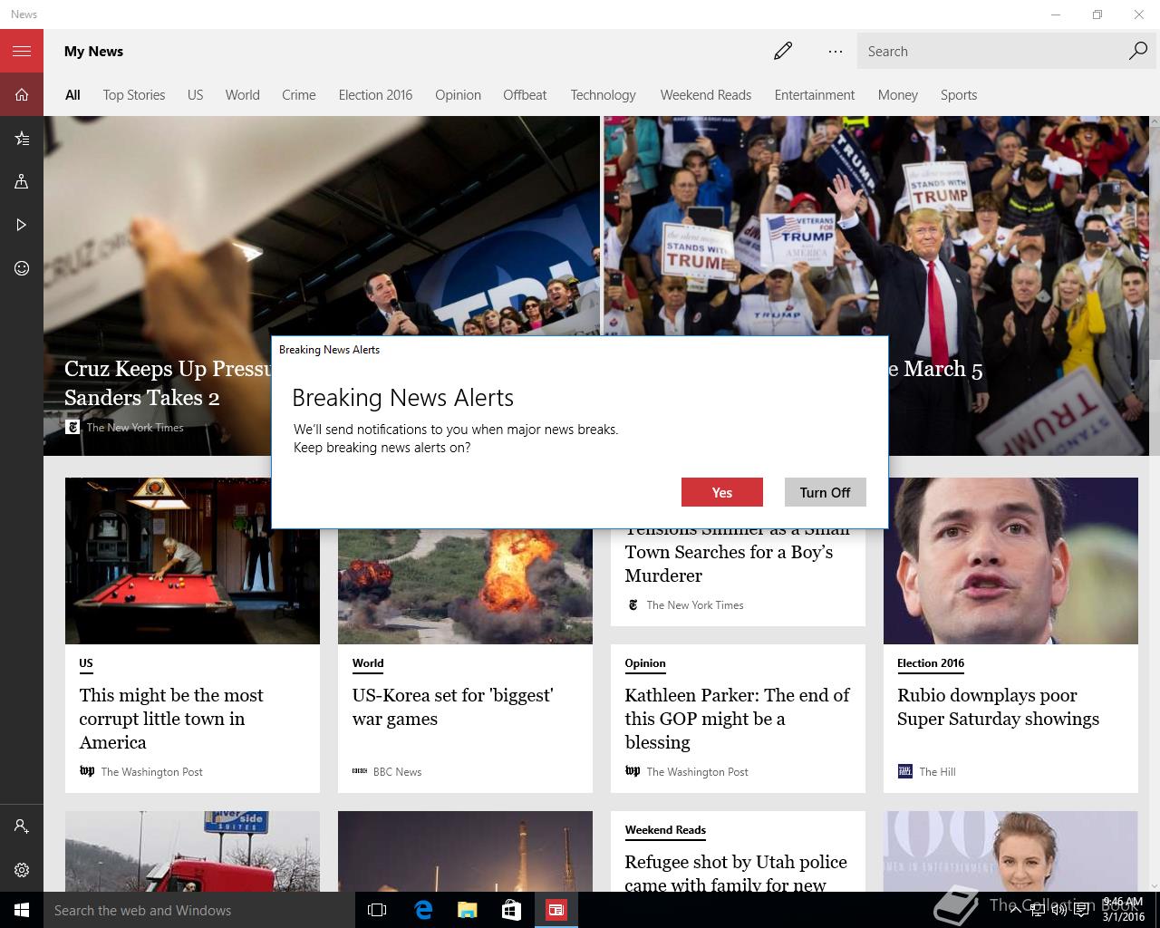The image size is (1160, 928).
Task: Click Search the web and Windows box
Action: [199, 910]
